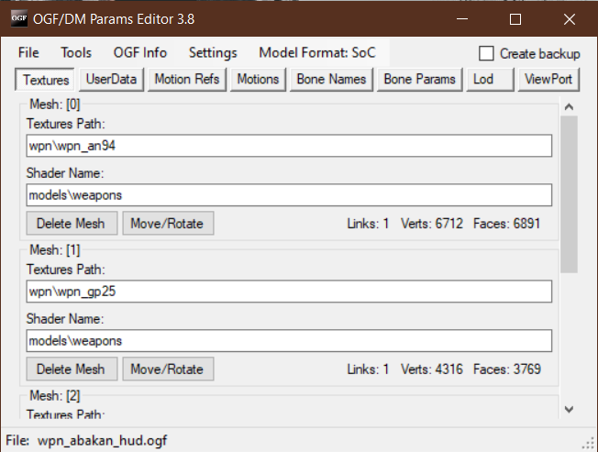Maximize the OGF editor window
The width and height of the screenshot is (598, 452).
(515, 18)
